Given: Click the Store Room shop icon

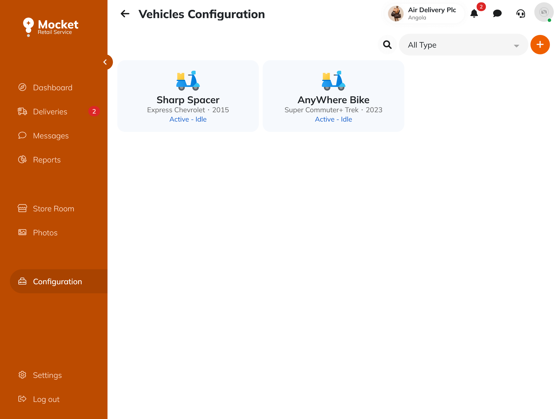Looking at the screenshot, I should click(x=22, y=208).
